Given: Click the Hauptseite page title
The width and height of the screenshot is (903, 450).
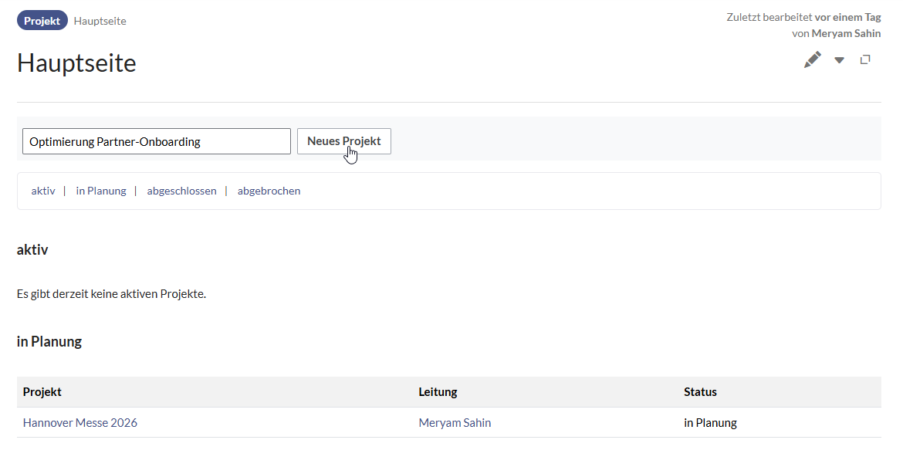Looking at the screenshot, I should coord(76,63).
